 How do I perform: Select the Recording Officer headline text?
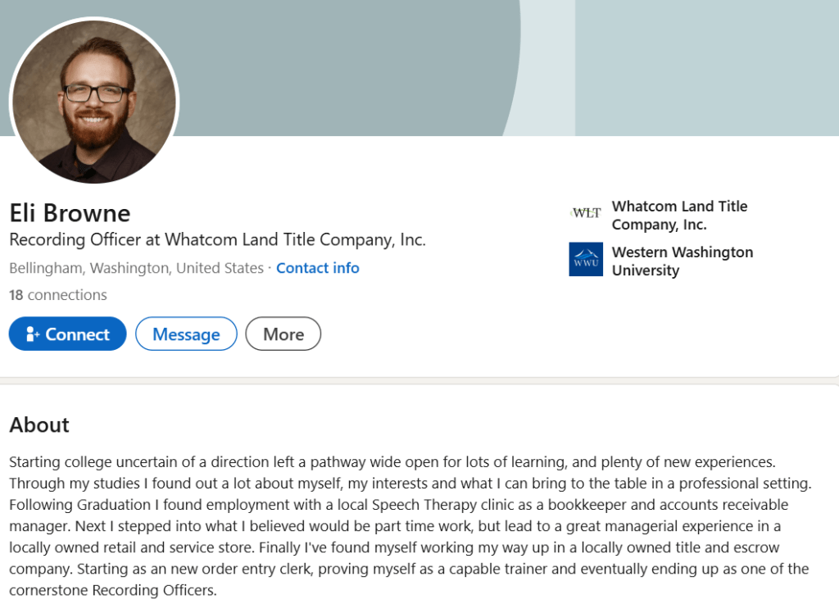pyautogui.click(x=217, y=240)
